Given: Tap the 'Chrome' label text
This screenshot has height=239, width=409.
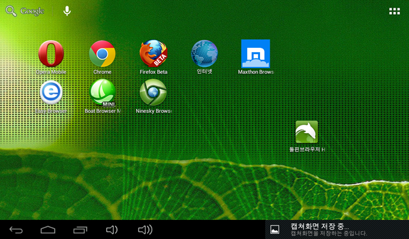Looking at the screenshot, I should point(102,72).
